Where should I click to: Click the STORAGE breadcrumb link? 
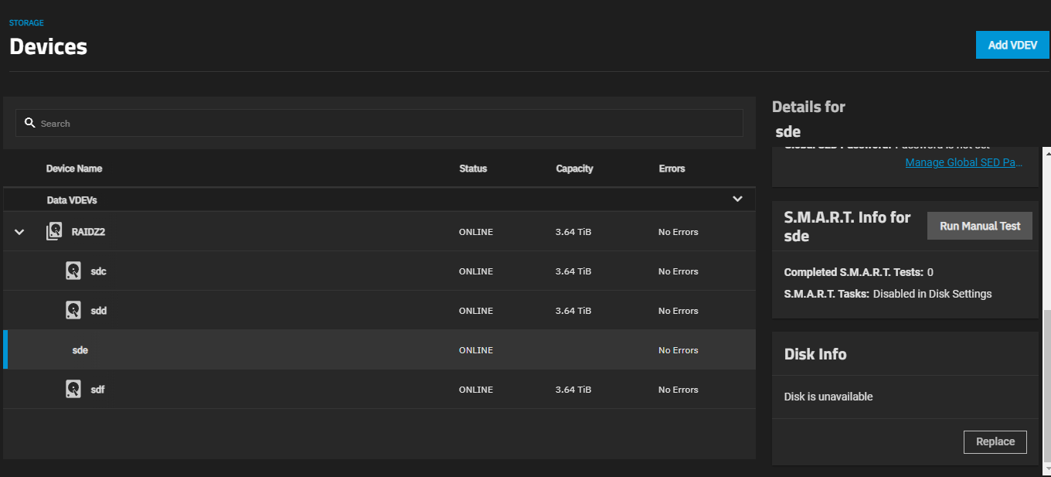(x=26, y=23)
